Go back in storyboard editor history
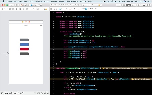 point(5,9)
